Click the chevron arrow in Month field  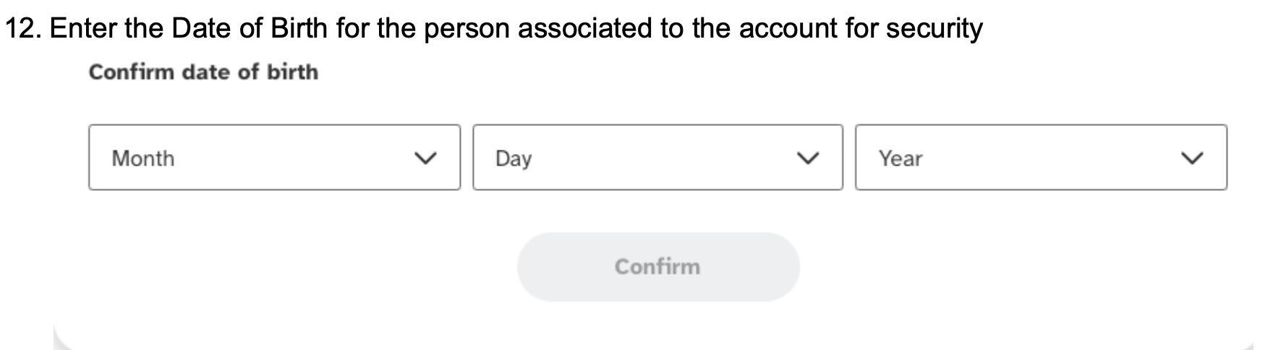[x=427, y=158]
